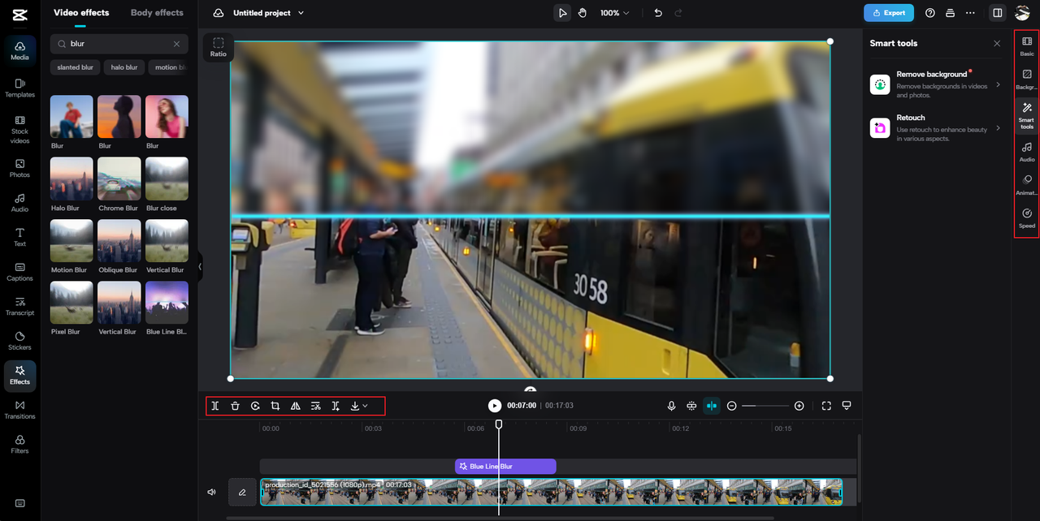Toggle the Ratio control on the canvas
The height and width of the screenshot is (521, 1040).
pyautogui.click(x=218, y=46)
